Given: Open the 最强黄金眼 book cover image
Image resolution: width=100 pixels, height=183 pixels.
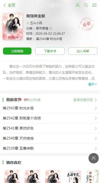Looking at the screenshot, I should coord(13,26).
